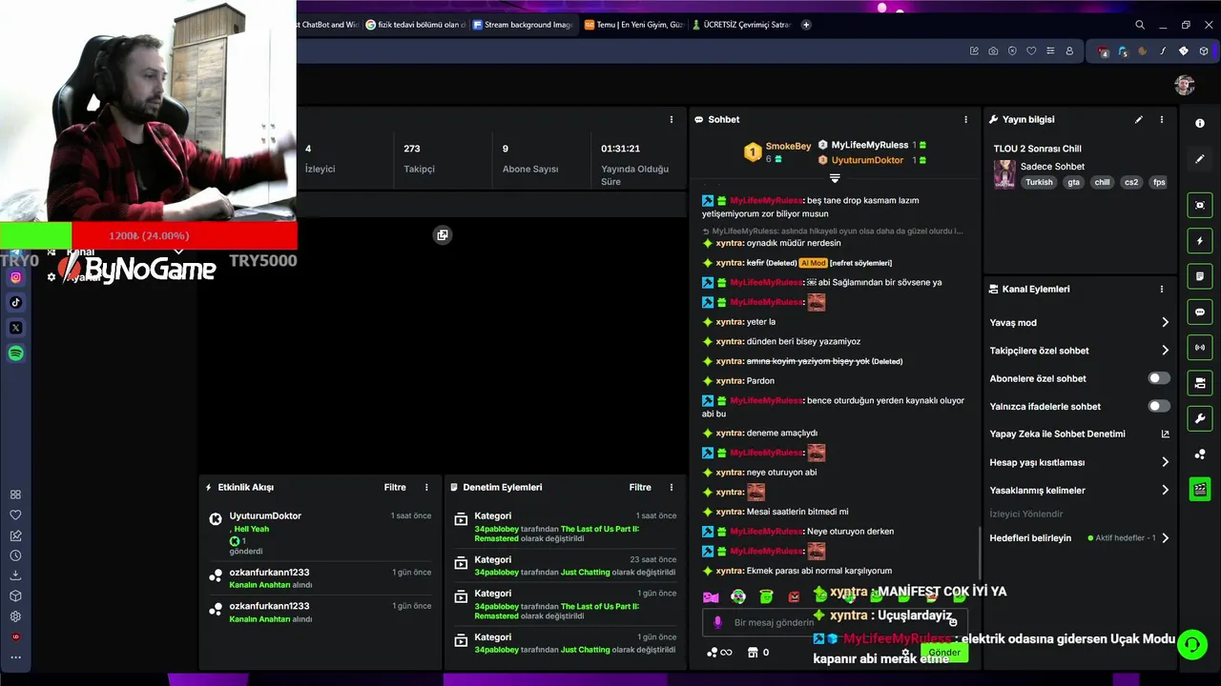1221x686 pixels.
Task: Edit stream info with the pencil icon
Action: tap(1138, 120)
